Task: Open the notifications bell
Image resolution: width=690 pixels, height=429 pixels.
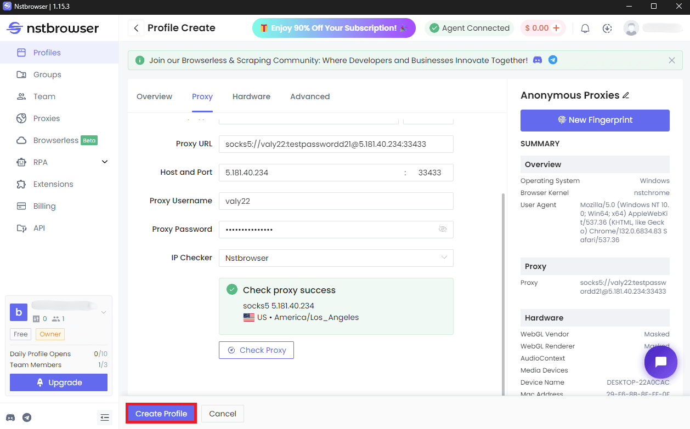Action: 585,27
